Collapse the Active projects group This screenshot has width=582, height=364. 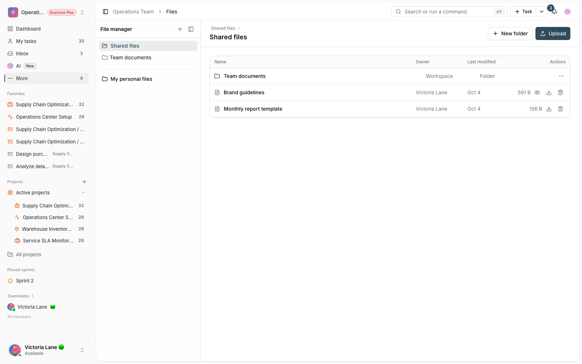[x=83, y=193]
